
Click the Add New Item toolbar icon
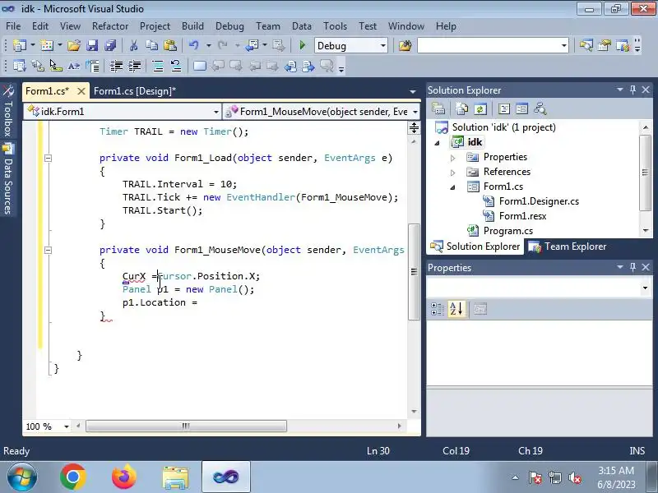point(47,45)
